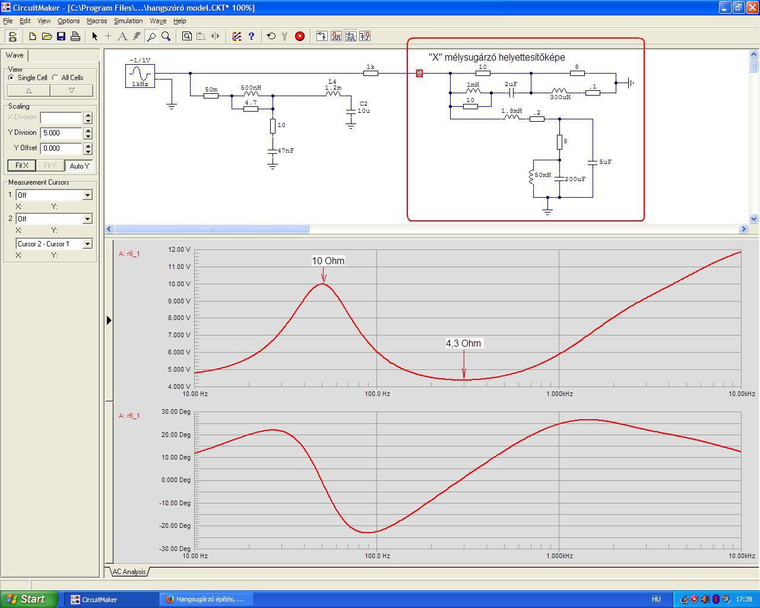Open the Simulation menu
This screenshot has width=760, height=608.
(x=128, y=21)
